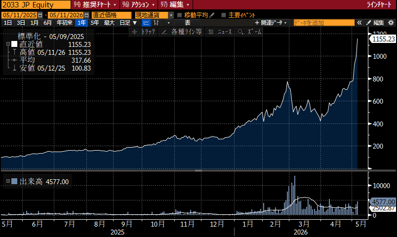Click the 2026 year axis label
The height and width of the screenshot is (237, 397).
(301, 232)
